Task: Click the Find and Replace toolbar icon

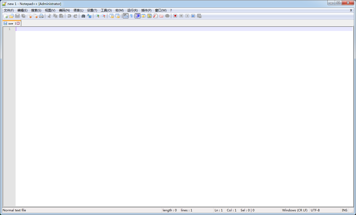Action: pos(89,16)
